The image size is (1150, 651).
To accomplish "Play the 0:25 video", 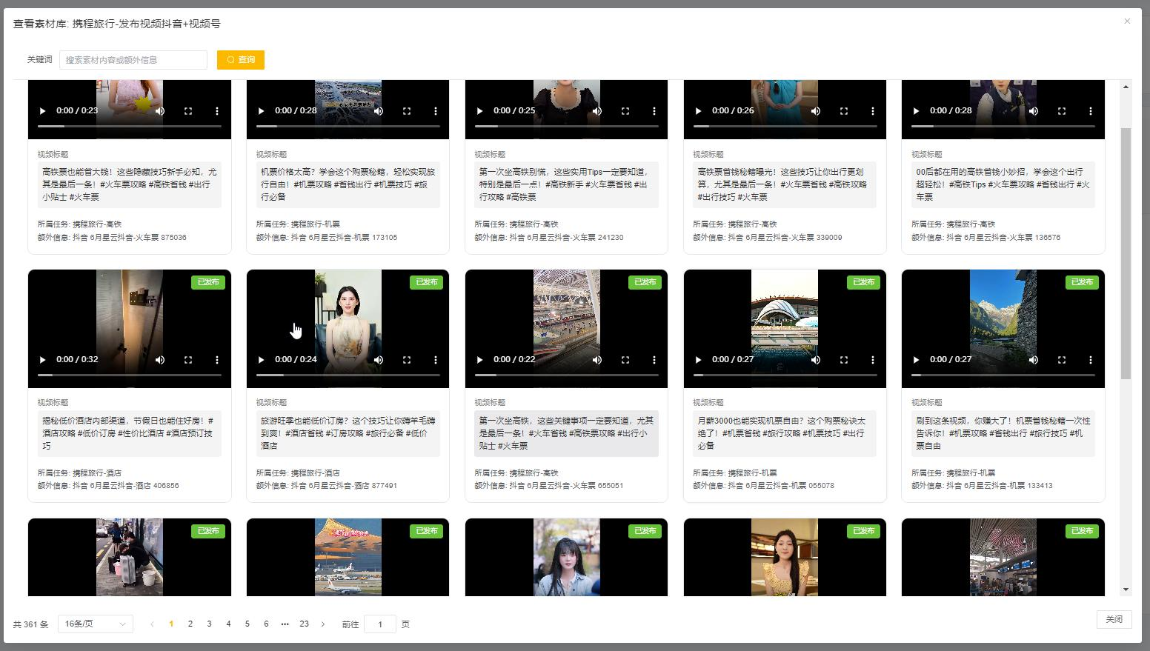I will click(x=479, y=111).
